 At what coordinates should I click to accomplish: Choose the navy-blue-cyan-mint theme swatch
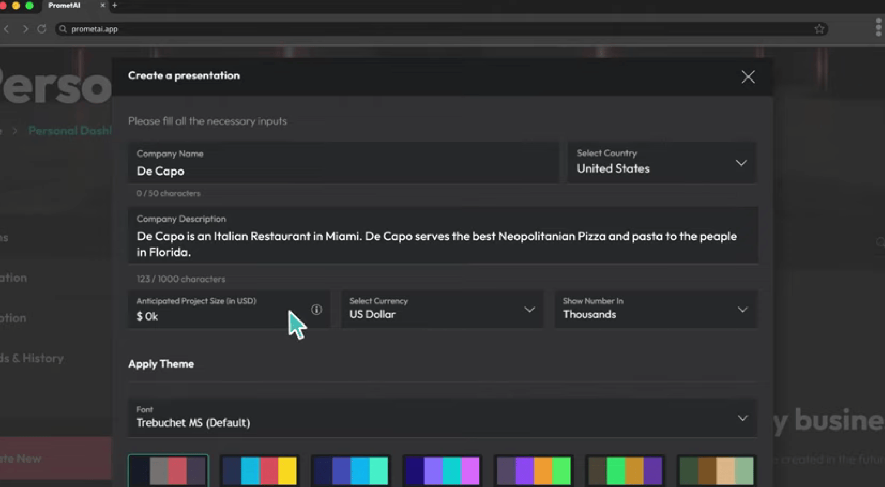click(351, 470)
